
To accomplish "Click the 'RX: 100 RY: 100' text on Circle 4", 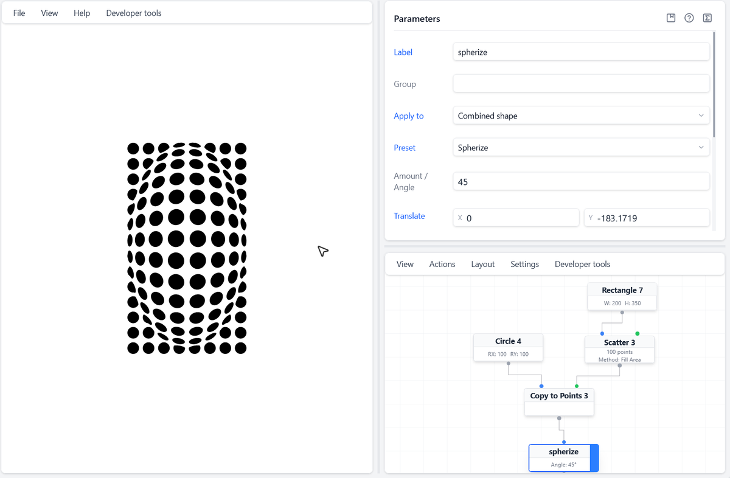I will click(508, 354).
